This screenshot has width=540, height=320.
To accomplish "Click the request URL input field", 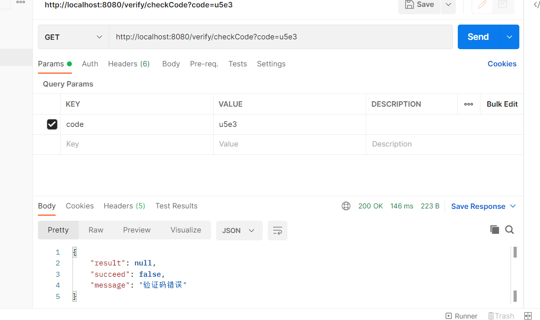I will click(281, 37).
